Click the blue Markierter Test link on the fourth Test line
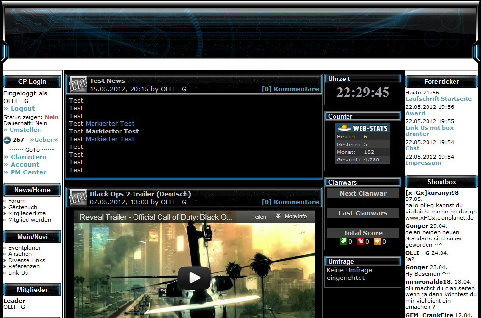 coord(110,123)
